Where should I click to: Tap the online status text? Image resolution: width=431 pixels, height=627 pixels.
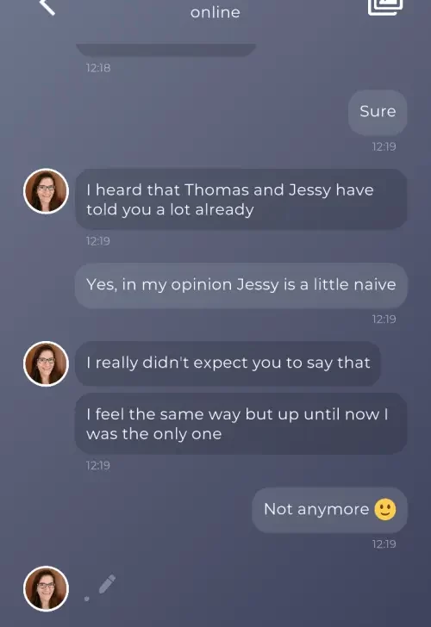point(215,12)
